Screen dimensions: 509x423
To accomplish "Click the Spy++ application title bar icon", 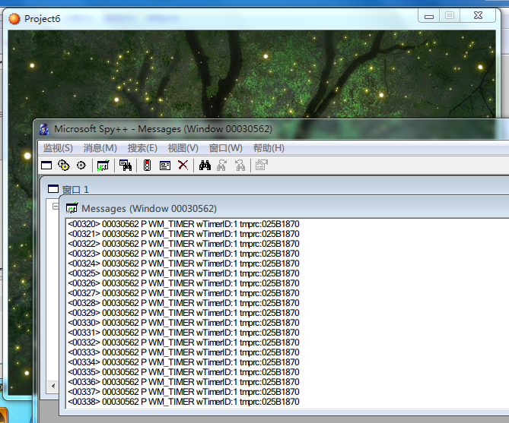I will 44,129.
